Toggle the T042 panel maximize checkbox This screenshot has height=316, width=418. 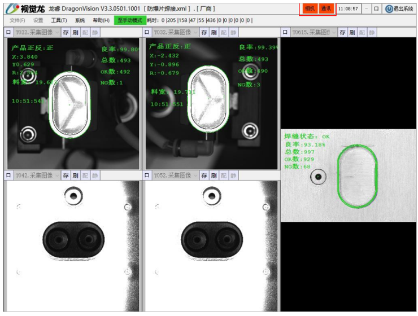(x=8, y=175)
